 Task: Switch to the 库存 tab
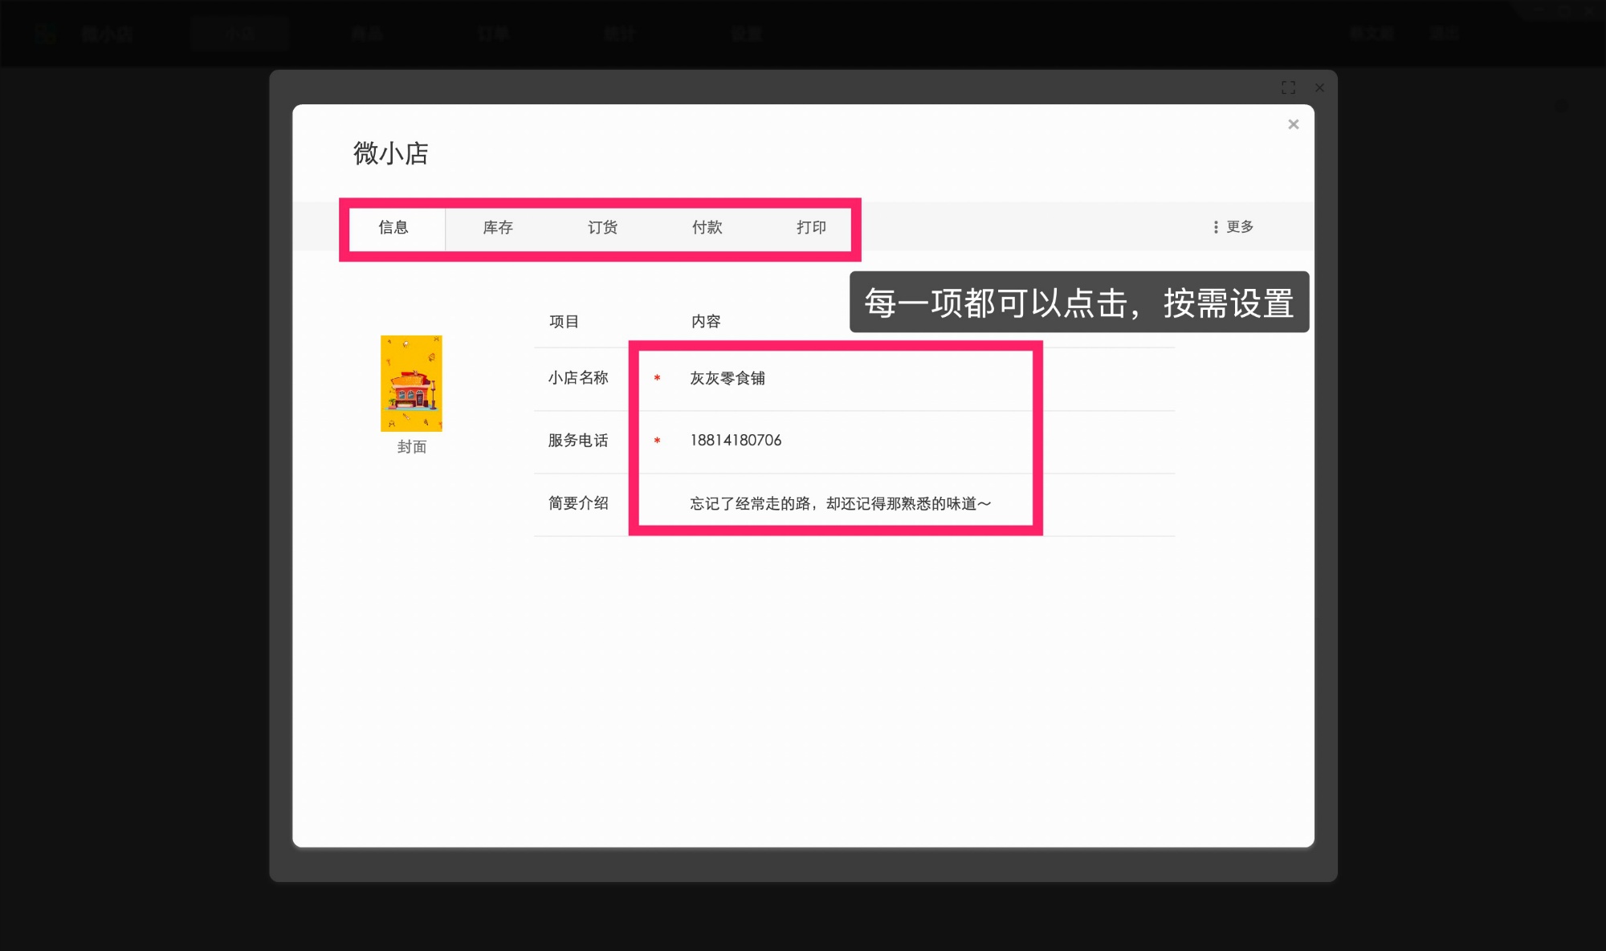[495, 228]
